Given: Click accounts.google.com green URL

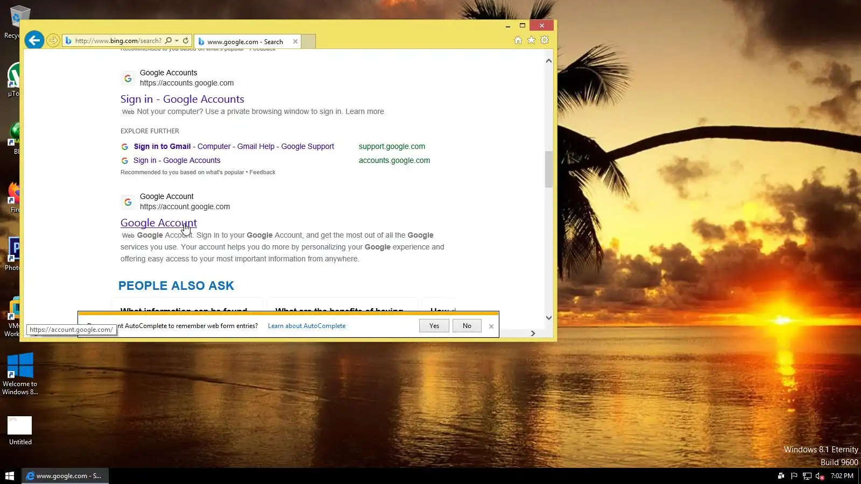Looking at the screenshot, I should click(394, 160).
